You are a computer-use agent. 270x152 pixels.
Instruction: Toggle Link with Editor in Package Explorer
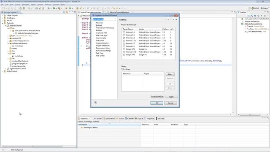click(67, 12)
